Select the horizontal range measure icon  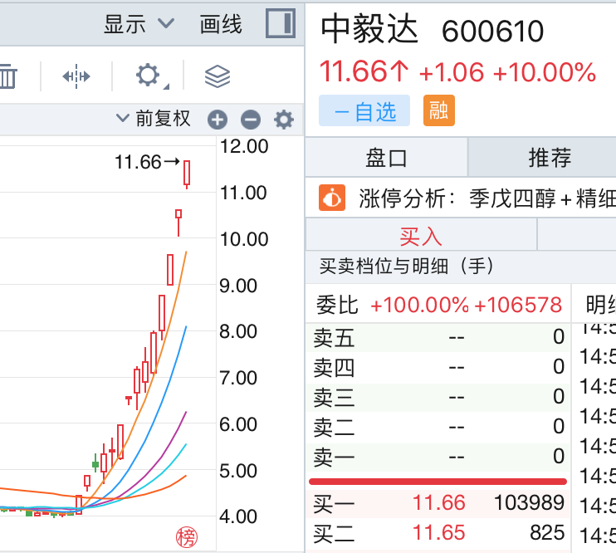tap(76, 76)
